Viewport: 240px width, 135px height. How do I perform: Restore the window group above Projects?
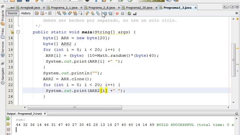click(3, 7)
